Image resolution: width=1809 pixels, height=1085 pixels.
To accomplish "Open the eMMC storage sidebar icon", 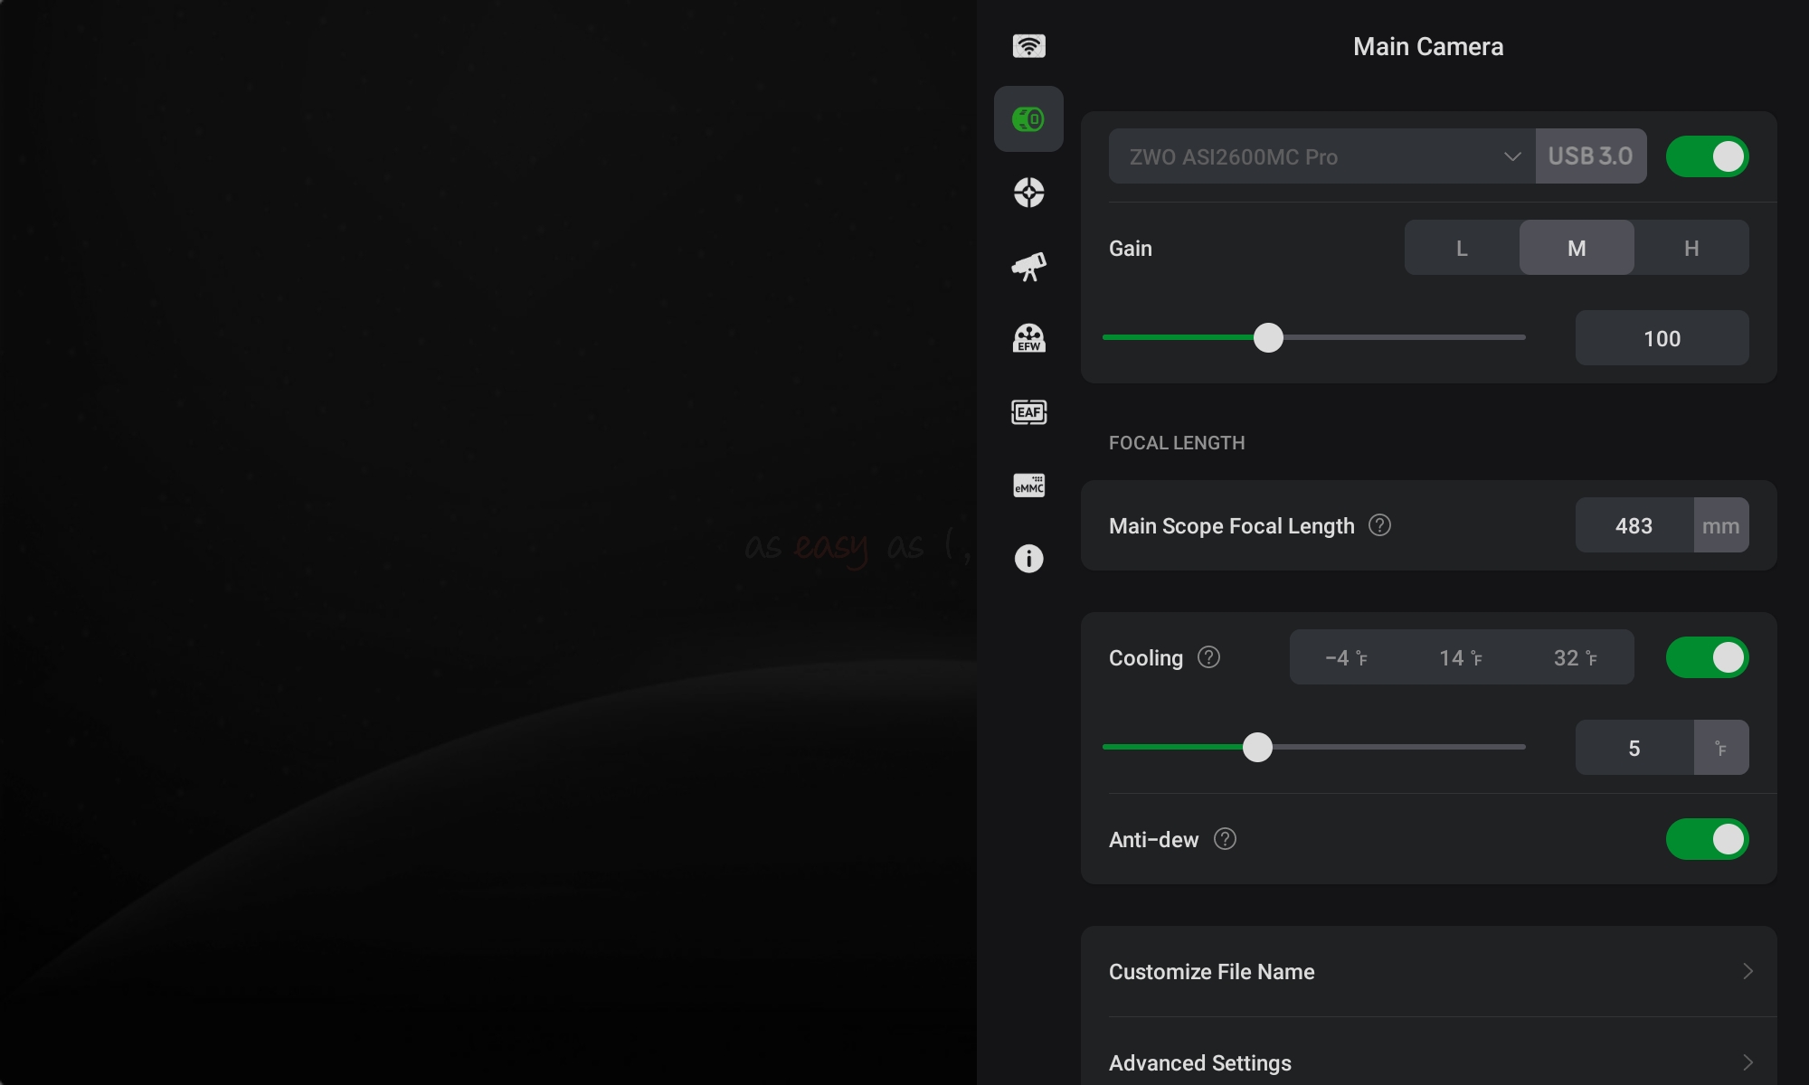I will click(x=1028, y=486).
